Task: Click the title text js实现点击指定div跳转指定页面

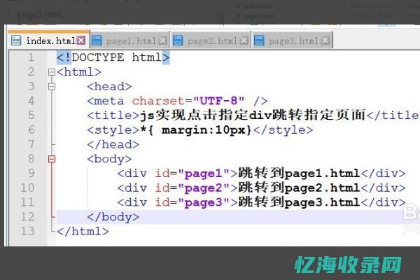Action: coord(253,115)
